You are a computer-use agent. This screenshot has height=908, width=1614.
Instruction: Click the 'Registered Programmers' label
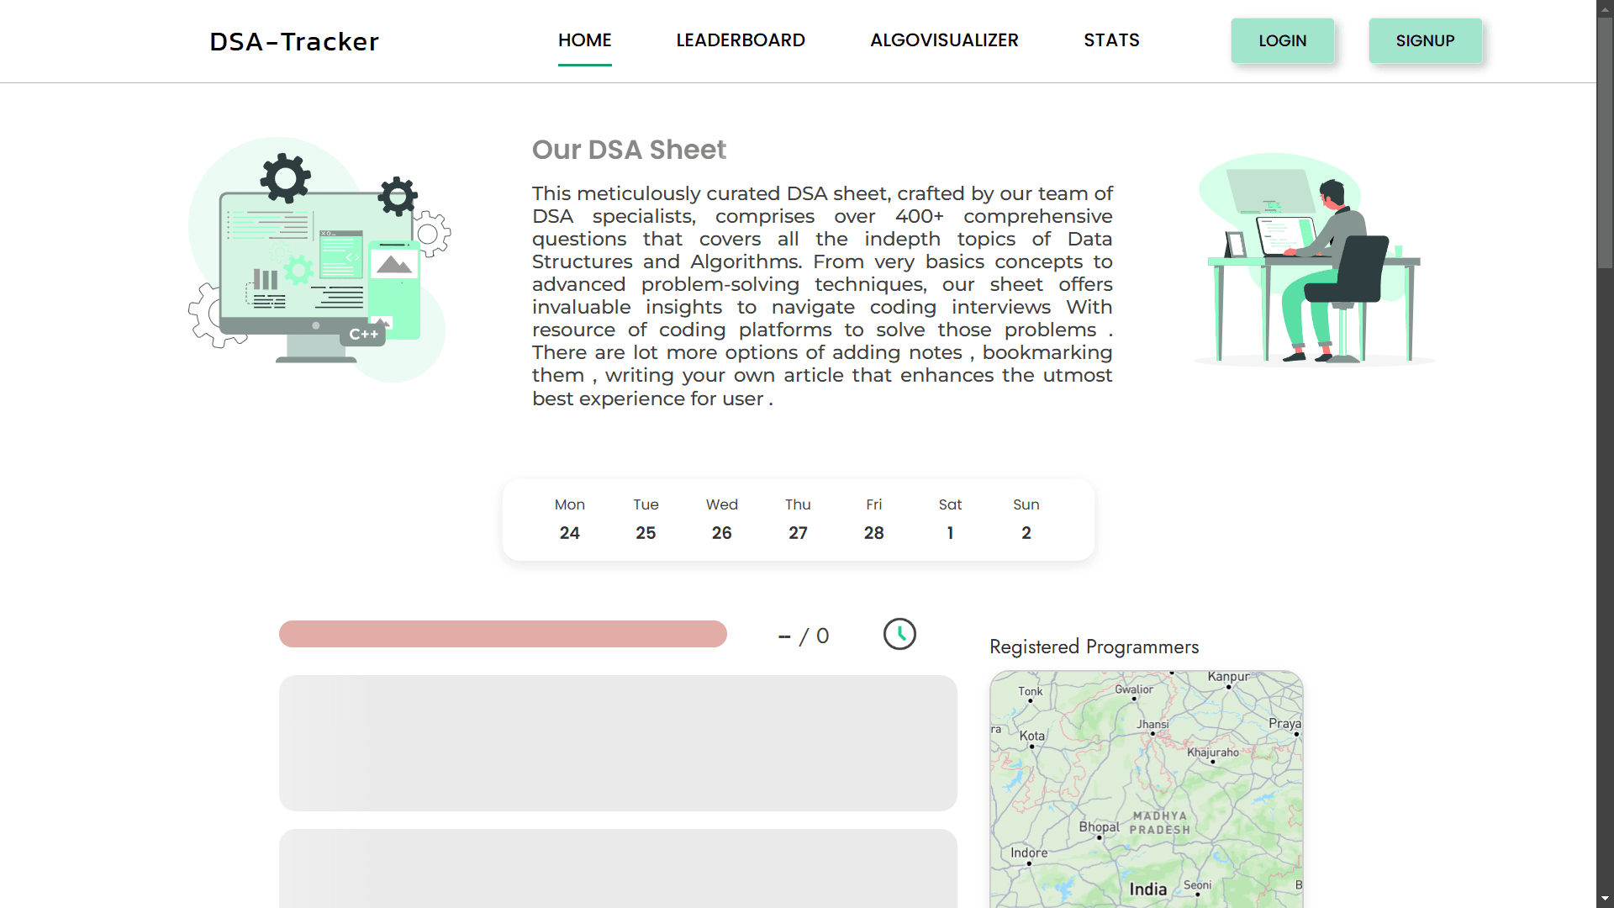click(x=1094, y=647)
